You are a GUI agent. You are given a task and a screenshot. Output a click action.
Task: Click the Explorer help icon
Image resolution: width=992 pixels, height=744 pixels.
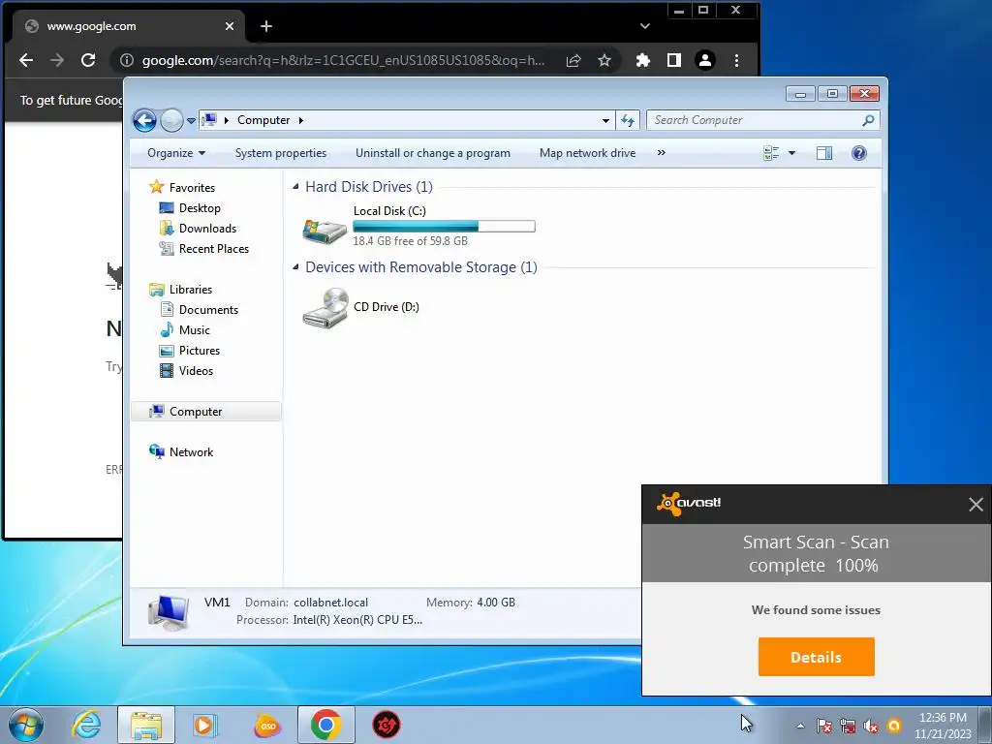pos(859,153)
